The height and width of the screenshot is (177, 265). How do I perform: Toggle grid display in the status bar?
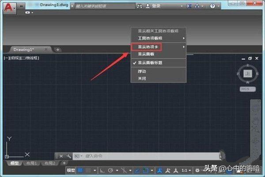(x=88, y=170)
